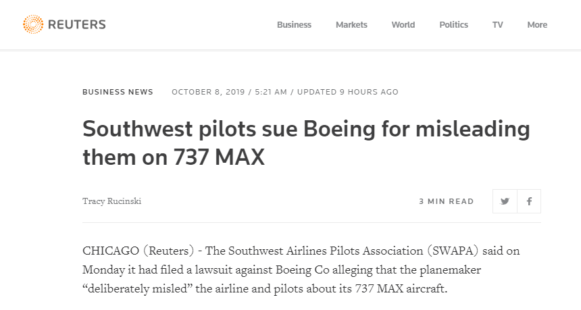
Task: Click the Southwest pilots sue Boeing headline
Action: pos(306,143)
